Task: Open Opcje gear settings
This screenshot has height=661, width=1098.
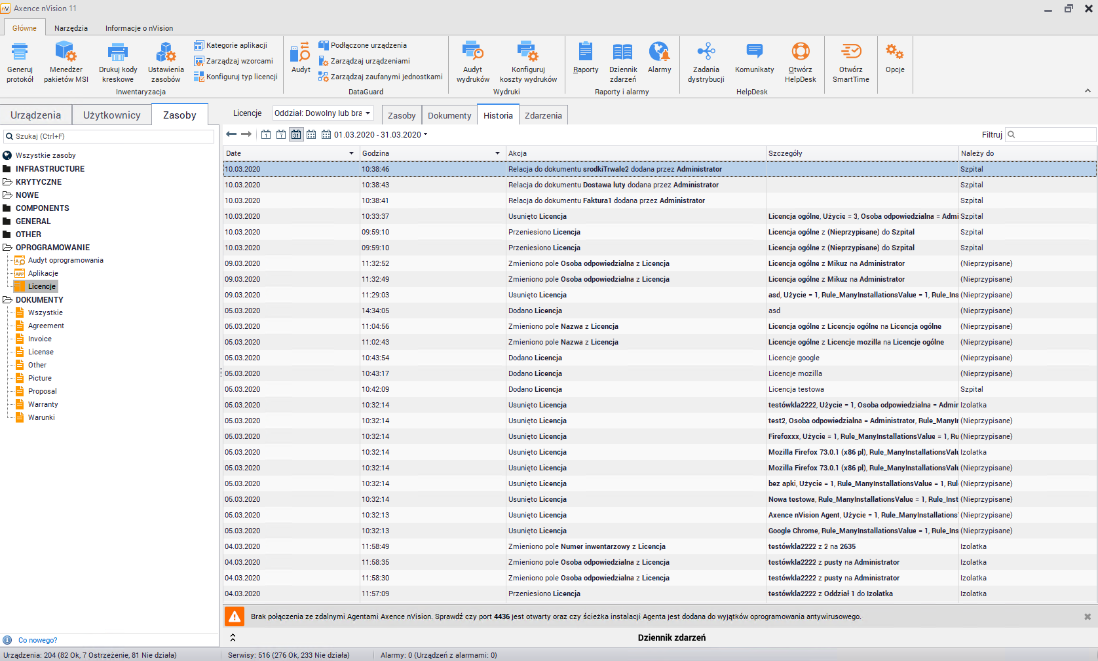Action: coord(894,52)
